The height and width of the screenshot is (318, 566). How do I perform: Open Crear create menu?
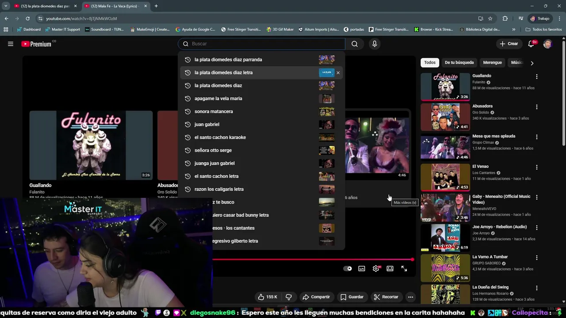pos(509,44)
